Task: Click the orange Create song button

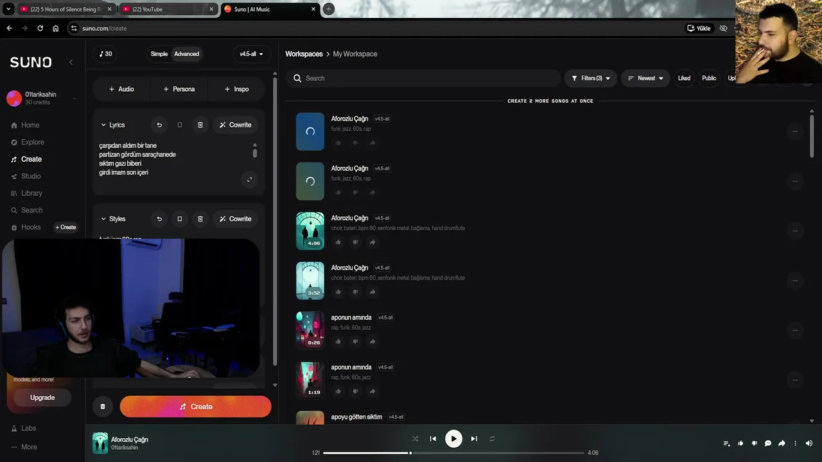Action: (195, 407)
